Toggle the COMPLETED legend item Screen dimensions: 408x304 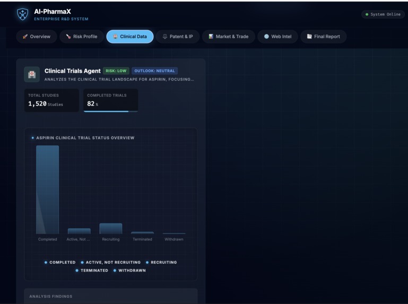tap(60, 263)
